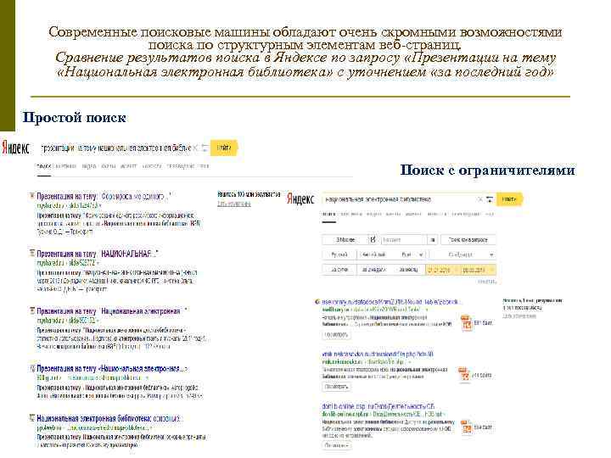Click the Yandex logo in the restricted search screenshot
611x458 pixels.
pos(300,199)
